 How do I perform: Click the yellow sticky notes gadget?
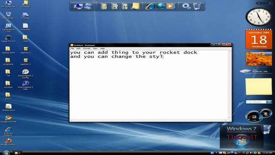coord(259,87)
